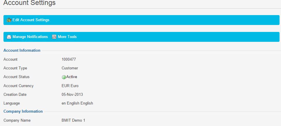Click the Account Type value Customer
Screen dimensions: 281x126
point(70,68)
